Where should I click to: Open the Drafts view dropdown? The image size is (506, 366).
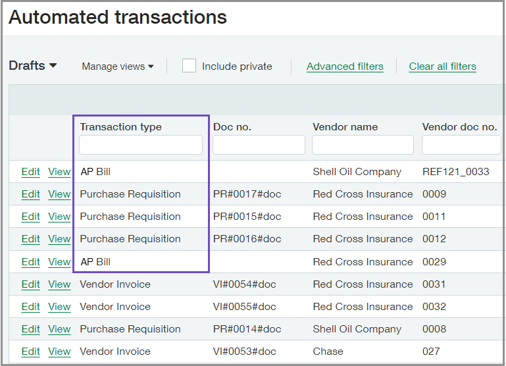coord(33,66)
